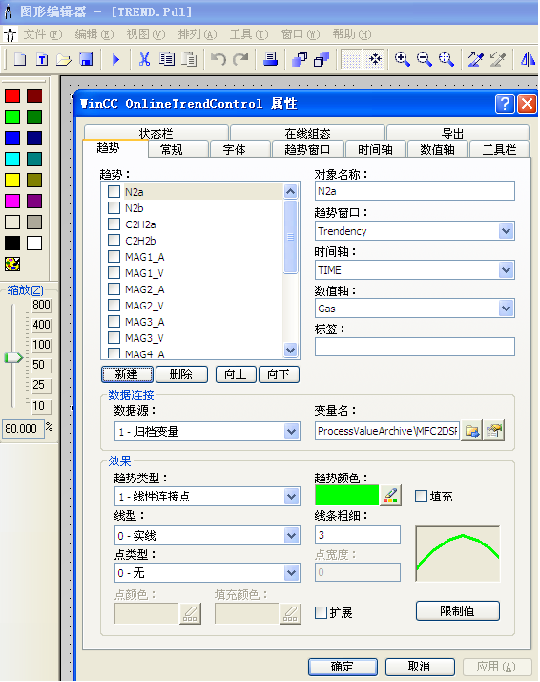Screen dimensions: 540x682
Task: Click the 对象名称 N2a input field
Action: [x=415, y=191]
